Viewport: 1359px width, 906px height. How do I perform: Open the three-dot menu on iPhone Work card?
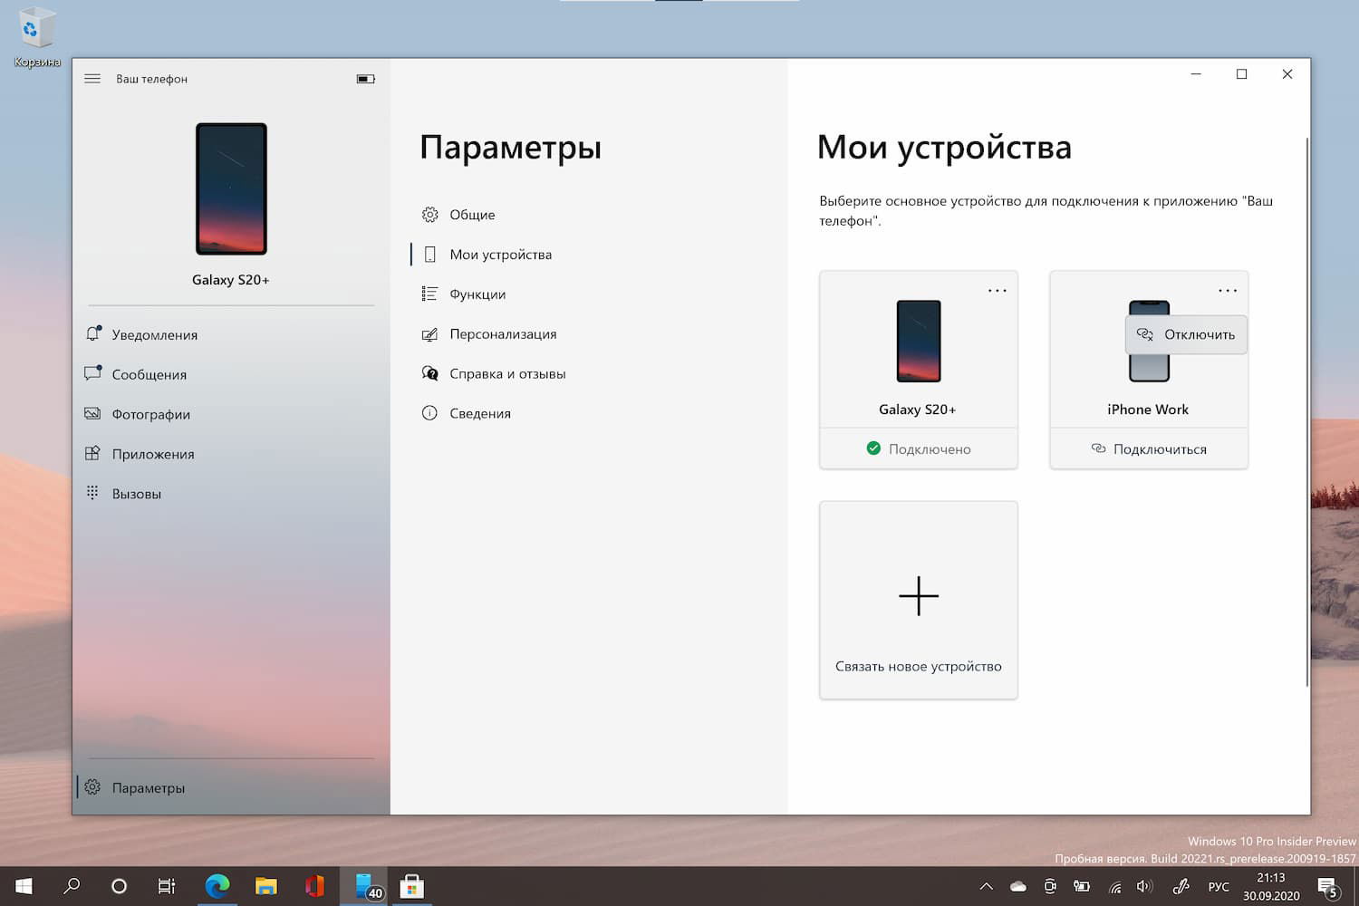click(1228, 291)
